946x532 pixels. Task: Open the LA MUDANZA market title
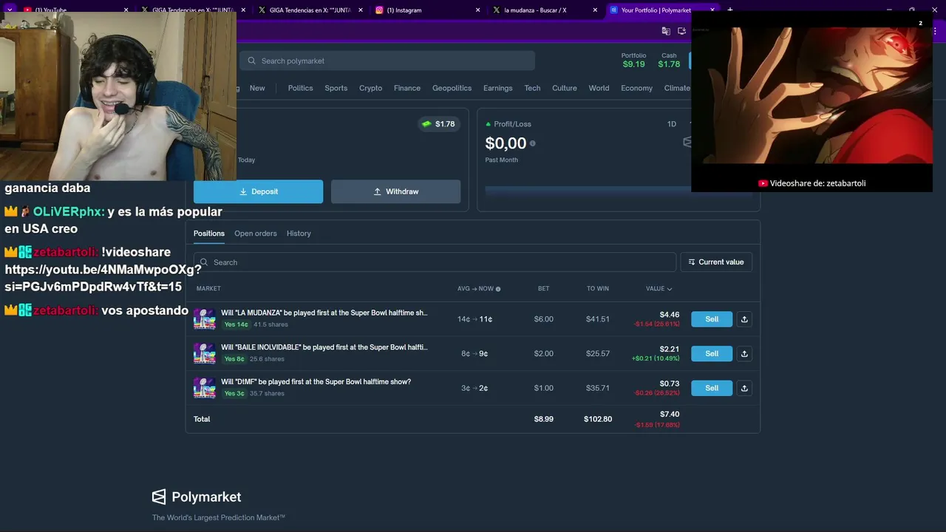[324, 313]
